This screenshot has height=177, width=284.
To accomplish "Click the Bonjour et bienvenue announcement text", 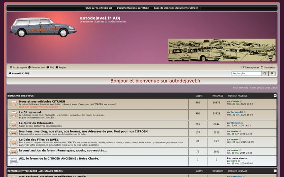I will [156, 81].
